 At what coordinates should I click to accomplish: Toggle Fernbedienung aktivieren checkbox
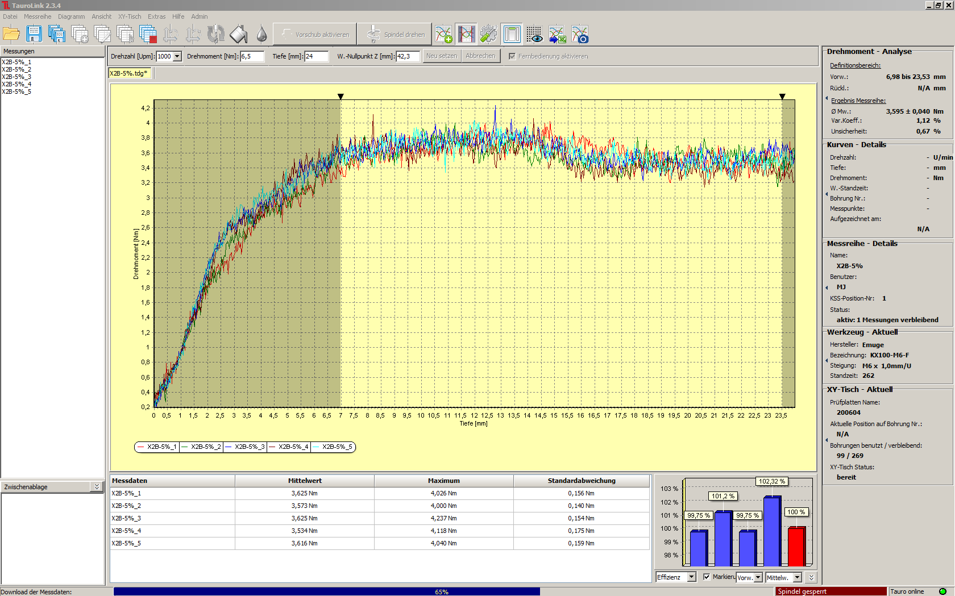[512, 56]
